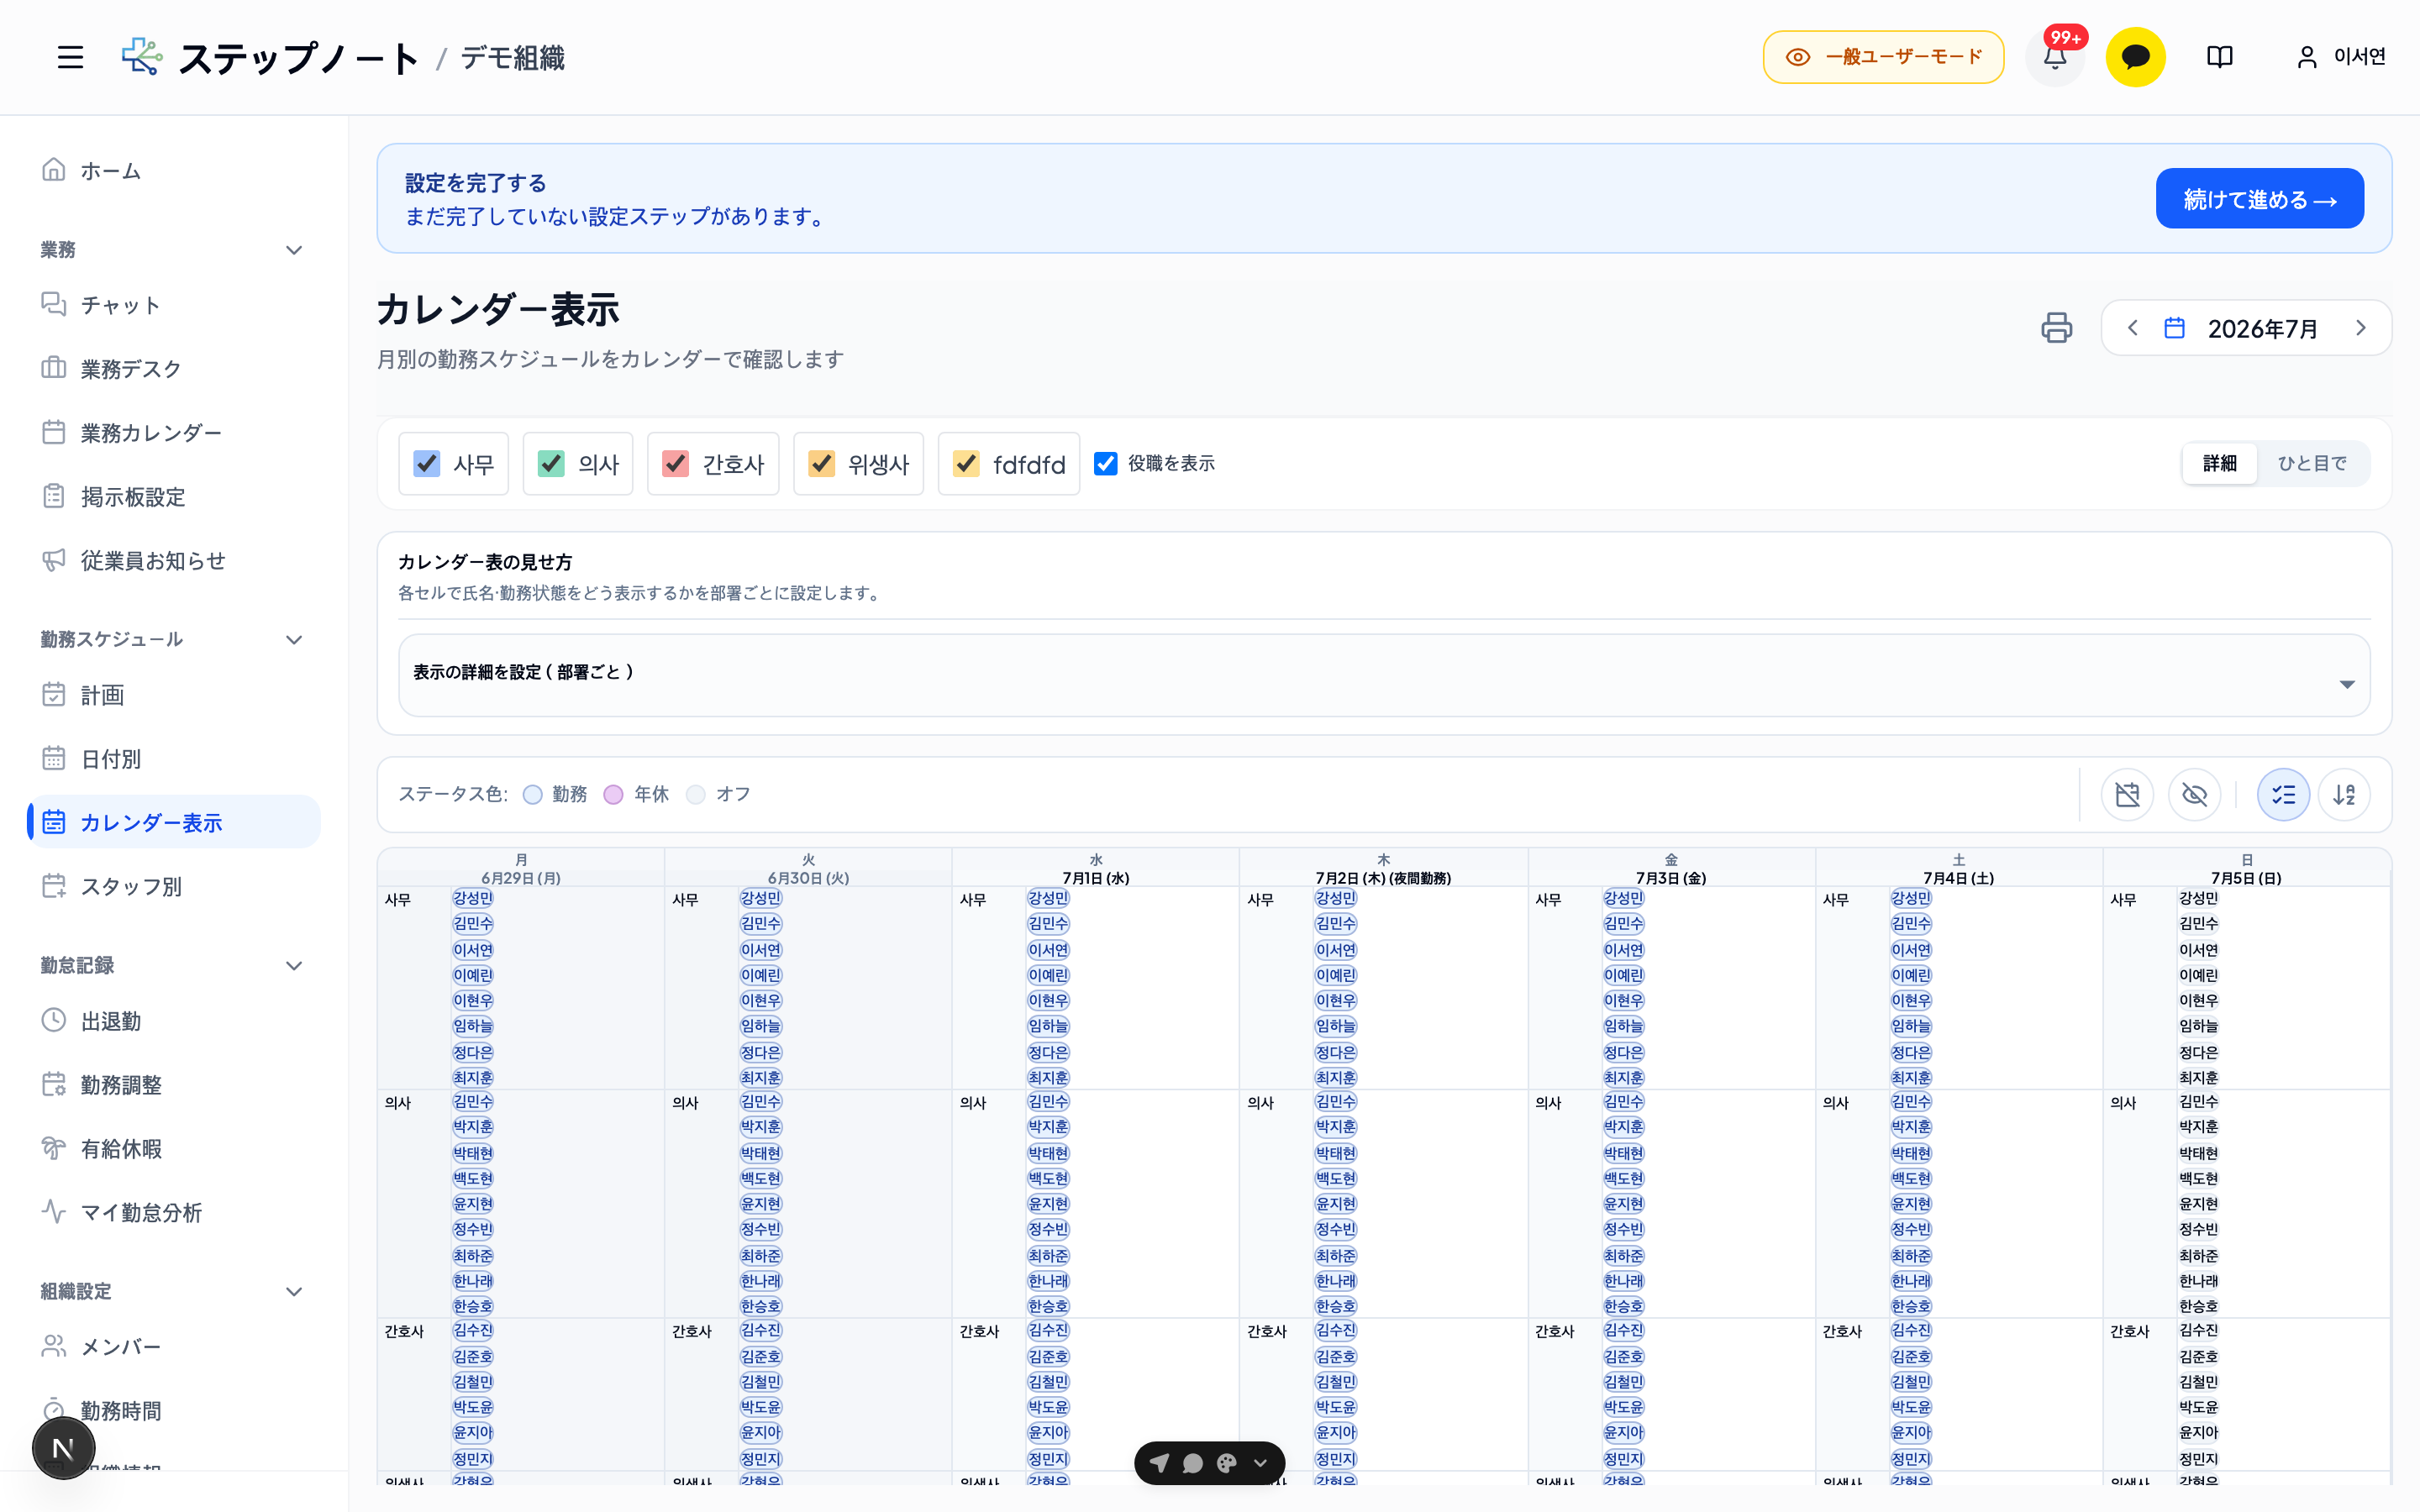Click the print calendar icon
Viewport: 2420px width, 1512px height.
tap(2056, 328)
